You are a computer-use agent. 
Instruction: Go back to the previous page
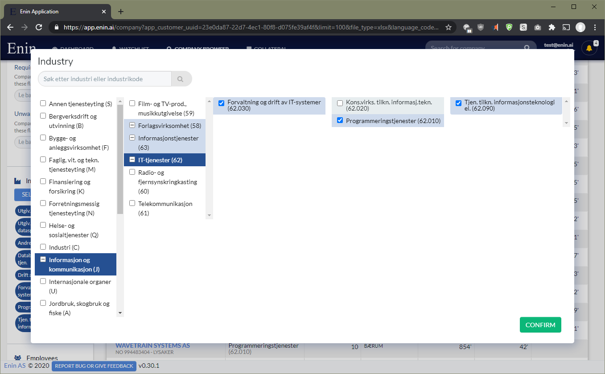tap(11, 27)
